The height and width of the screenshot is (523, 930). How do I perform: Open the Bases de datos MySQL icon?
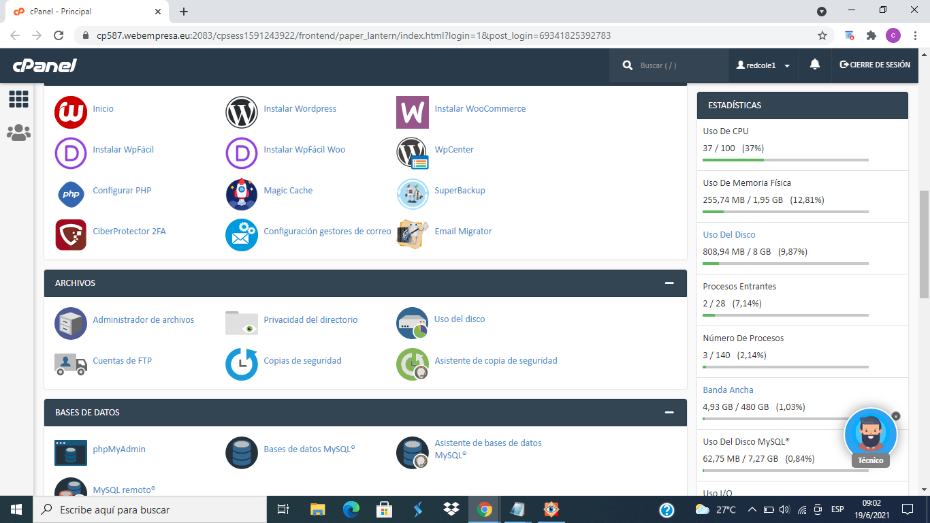point(242,453)
